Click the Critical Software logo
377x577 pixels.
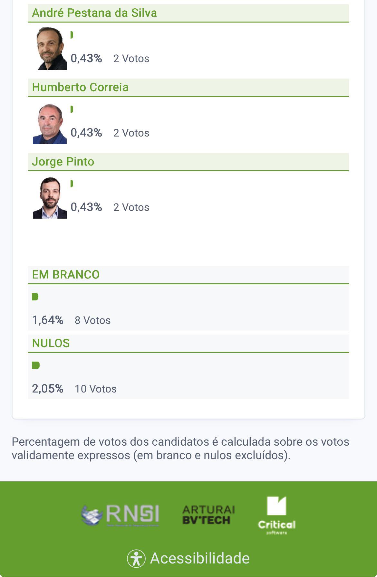tap(277, 514)
